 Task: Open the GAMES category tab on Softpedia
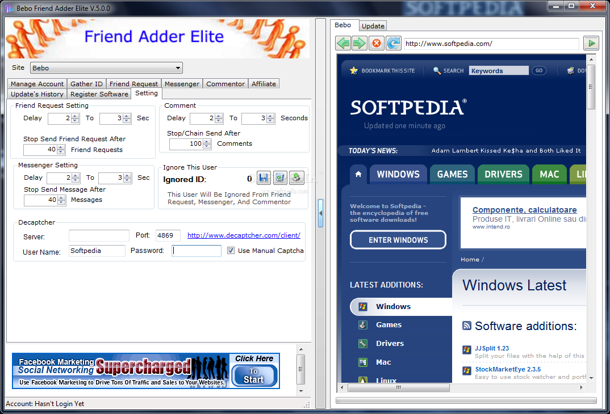click(452, 174)
